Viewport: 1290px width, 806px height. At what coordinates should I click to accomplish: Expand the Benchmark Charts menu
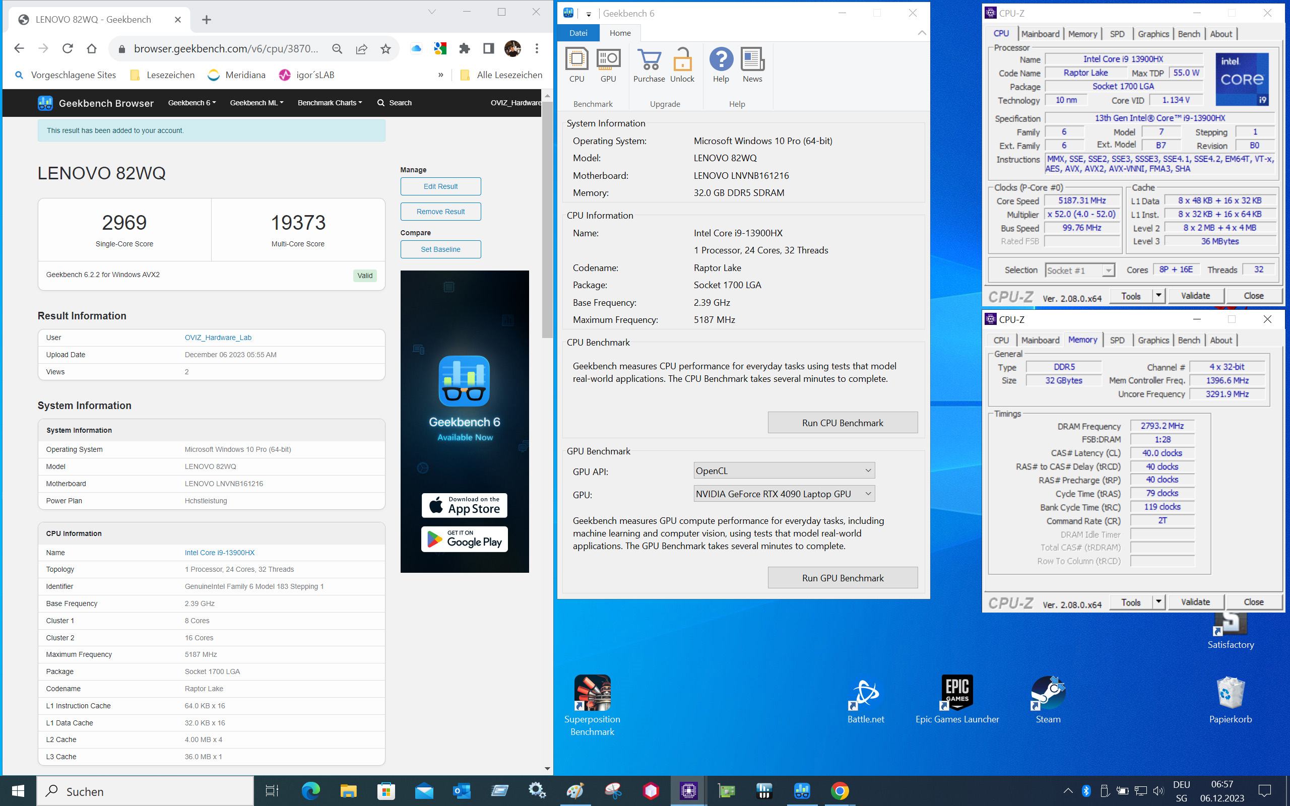330,103
